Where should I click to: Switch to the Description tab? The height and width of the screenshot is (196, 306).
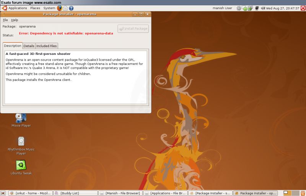(13, 46)
